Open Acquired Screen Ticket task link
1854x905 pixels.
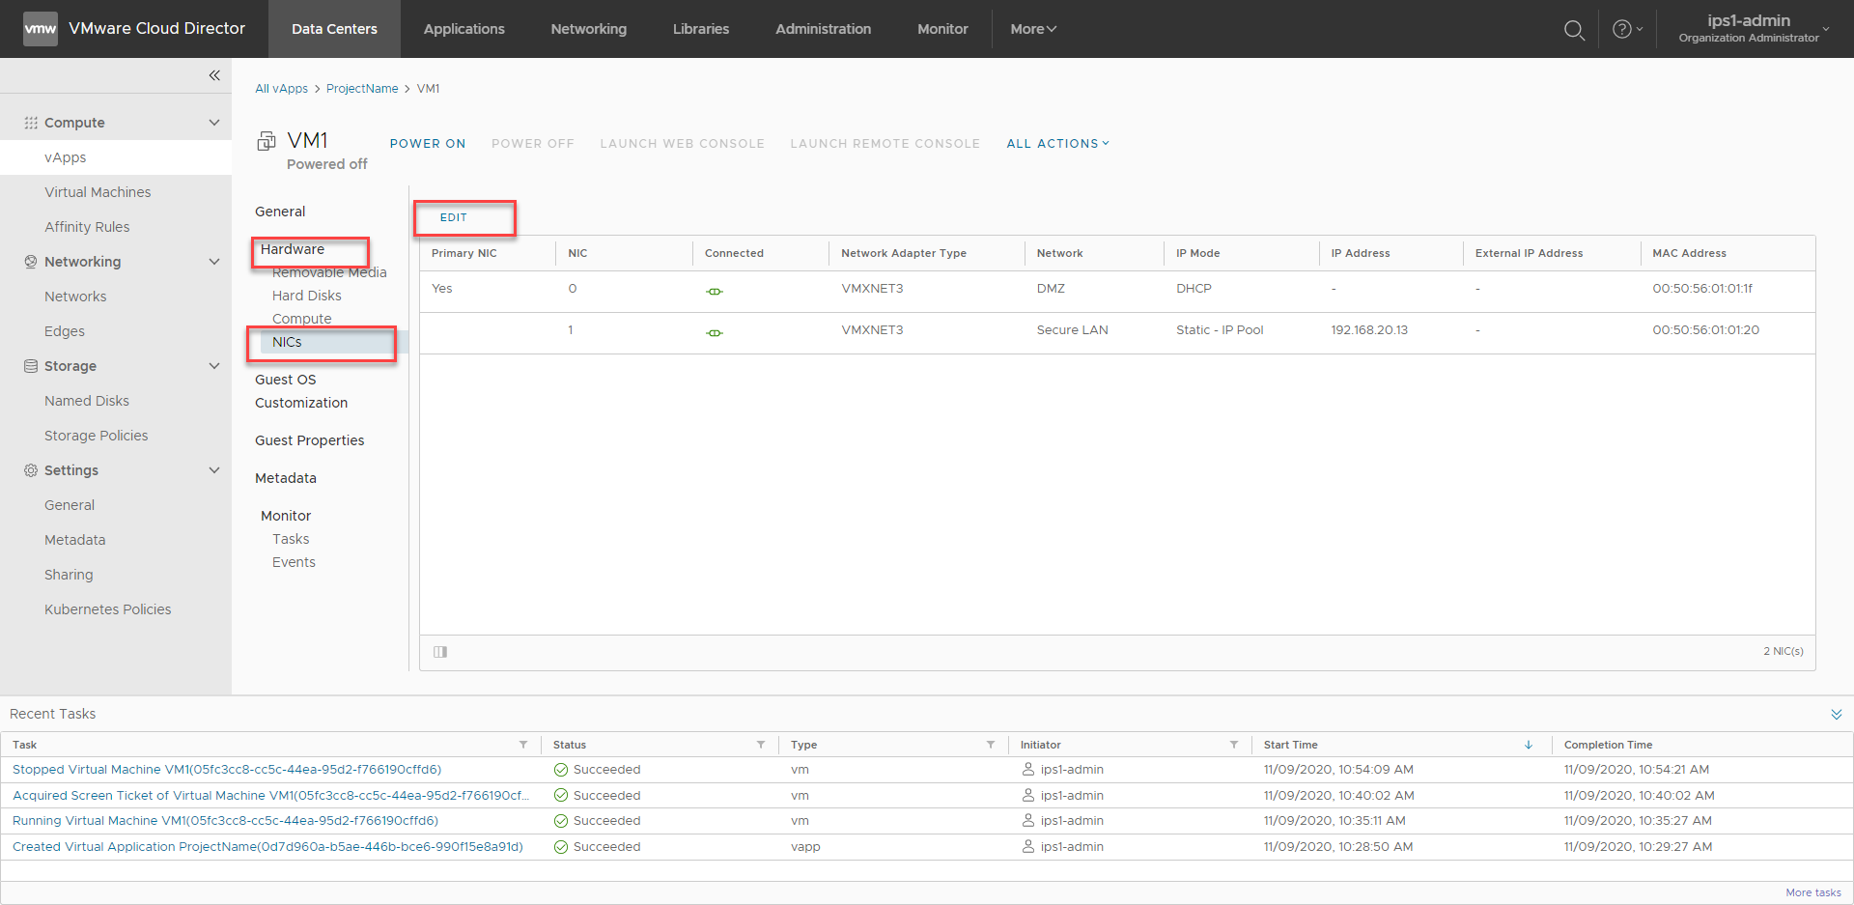(270, 796)
